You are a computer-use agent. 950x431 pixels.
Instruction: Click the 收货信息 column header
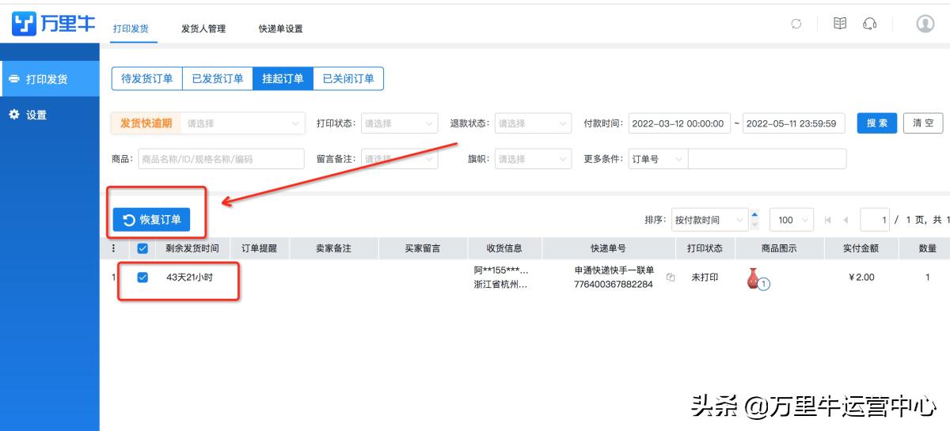[x=503, y=248]
